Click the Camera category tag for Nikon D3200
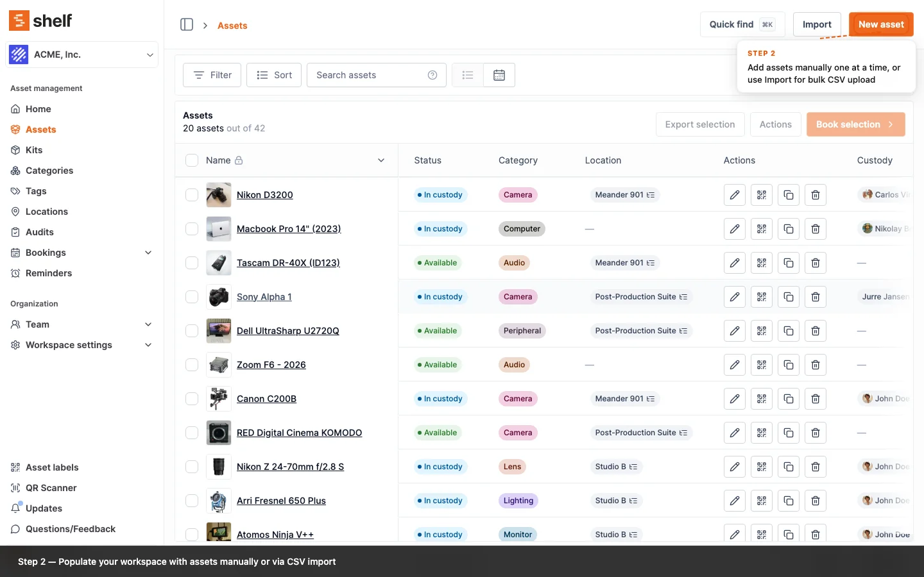 (x=517, y=195)
